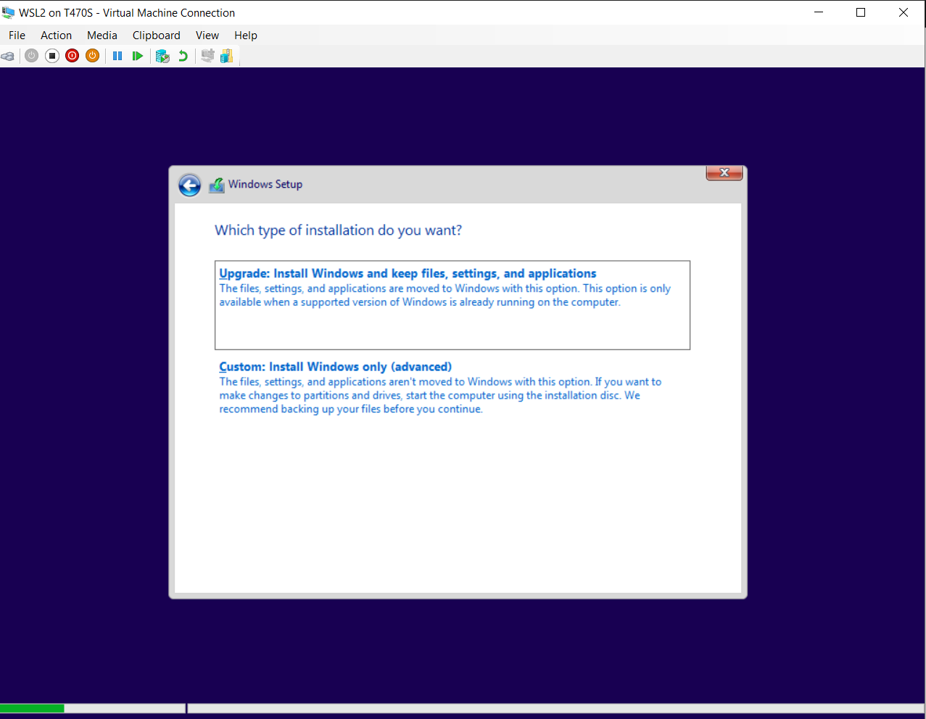Go back using the blue arrow in Windows Setup
The height and width of the screenshot is (719, 926).
[x=190, y=186]
